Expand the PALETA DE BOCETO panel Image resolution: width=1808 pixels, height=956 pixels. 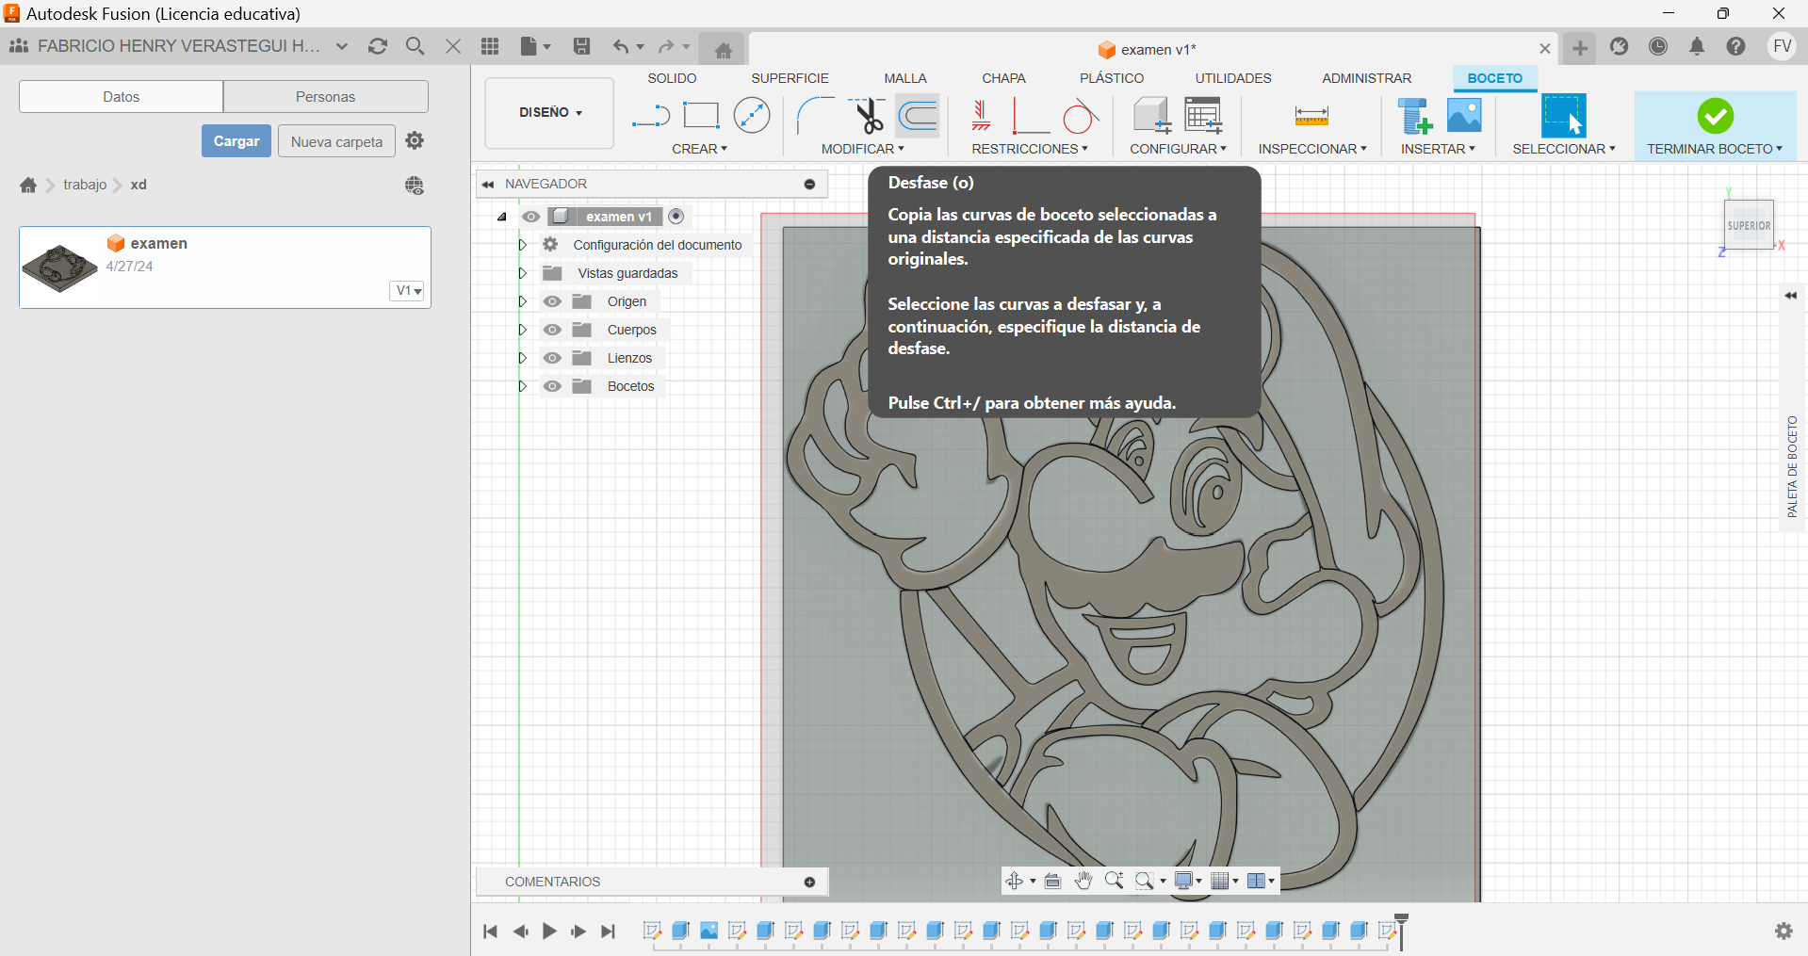tap(1790, 296)
